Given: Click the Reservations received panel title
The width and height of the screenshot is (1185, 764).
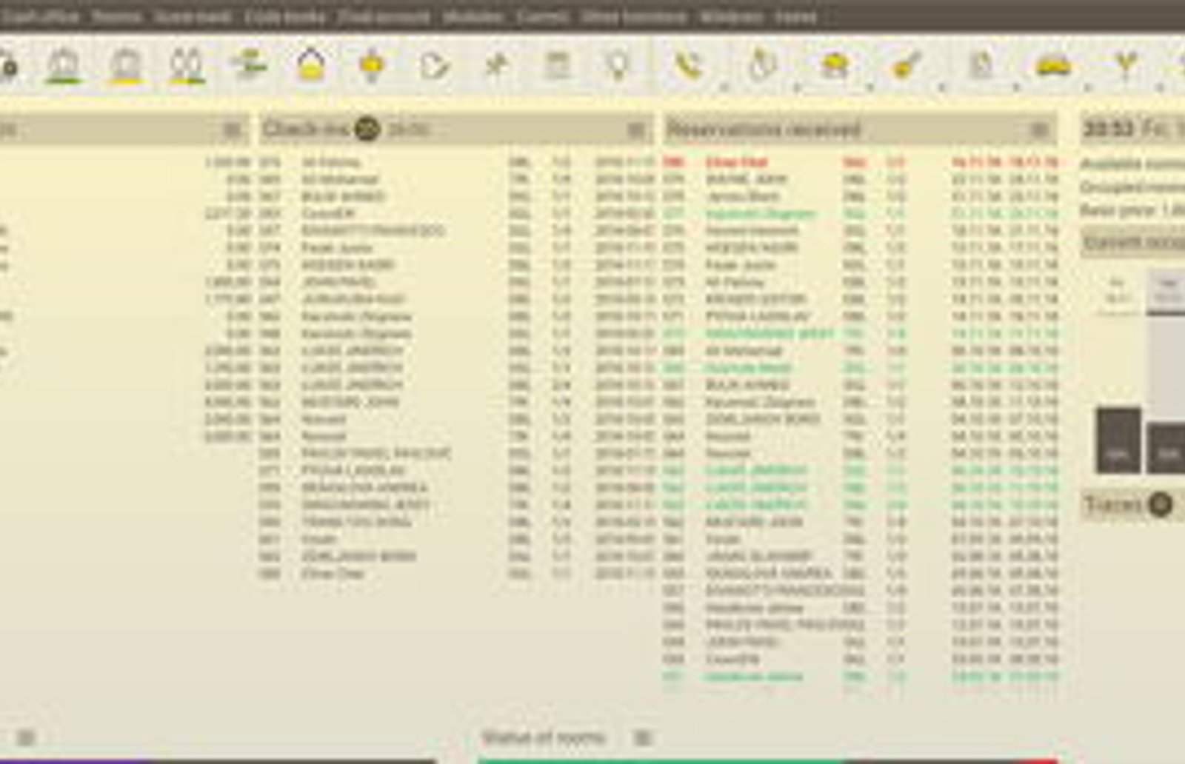Looking at the screenshot, I should pos(764,130).
